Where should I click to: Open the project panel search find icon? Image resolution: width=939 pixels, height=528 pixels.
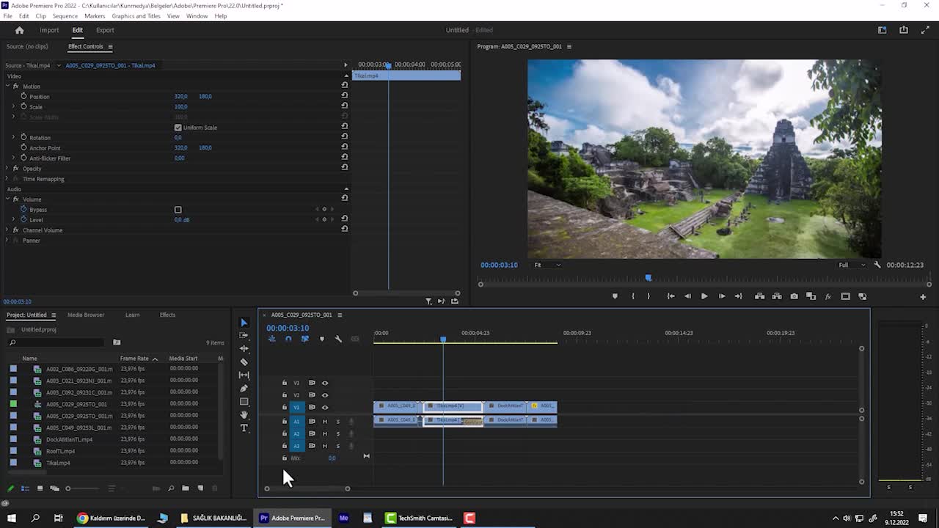coord(171,488)
